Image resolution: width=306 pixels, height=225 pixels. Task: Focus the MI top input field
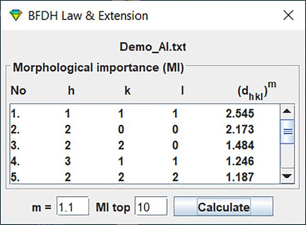tap(151, 206)
